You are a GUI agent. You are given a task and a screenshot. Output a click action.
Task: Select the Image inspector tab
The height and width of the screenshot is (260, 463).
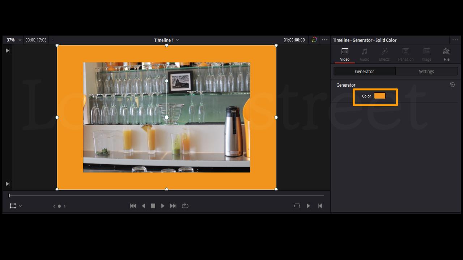pos(426,55)
